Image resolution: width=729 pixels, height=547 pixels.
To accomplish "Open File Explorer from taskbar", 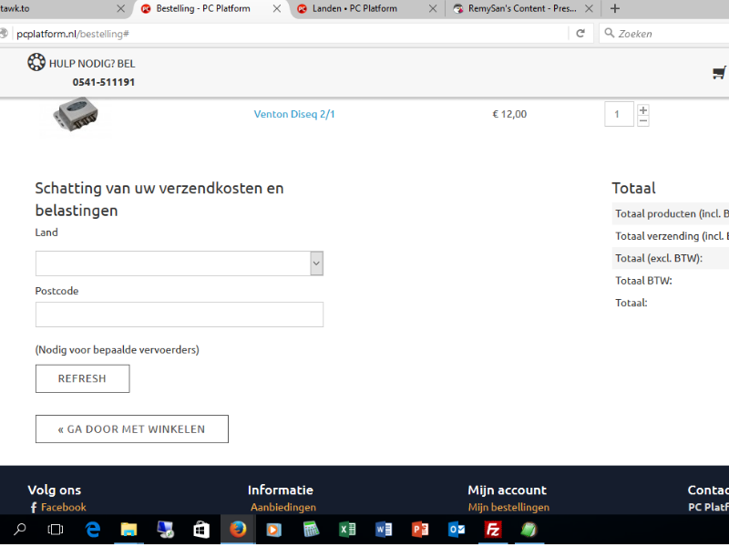I will 128,530.
